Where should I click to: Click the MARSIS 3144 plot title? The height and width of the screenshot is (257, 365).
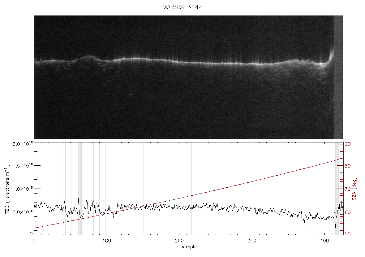pos(182,7)
